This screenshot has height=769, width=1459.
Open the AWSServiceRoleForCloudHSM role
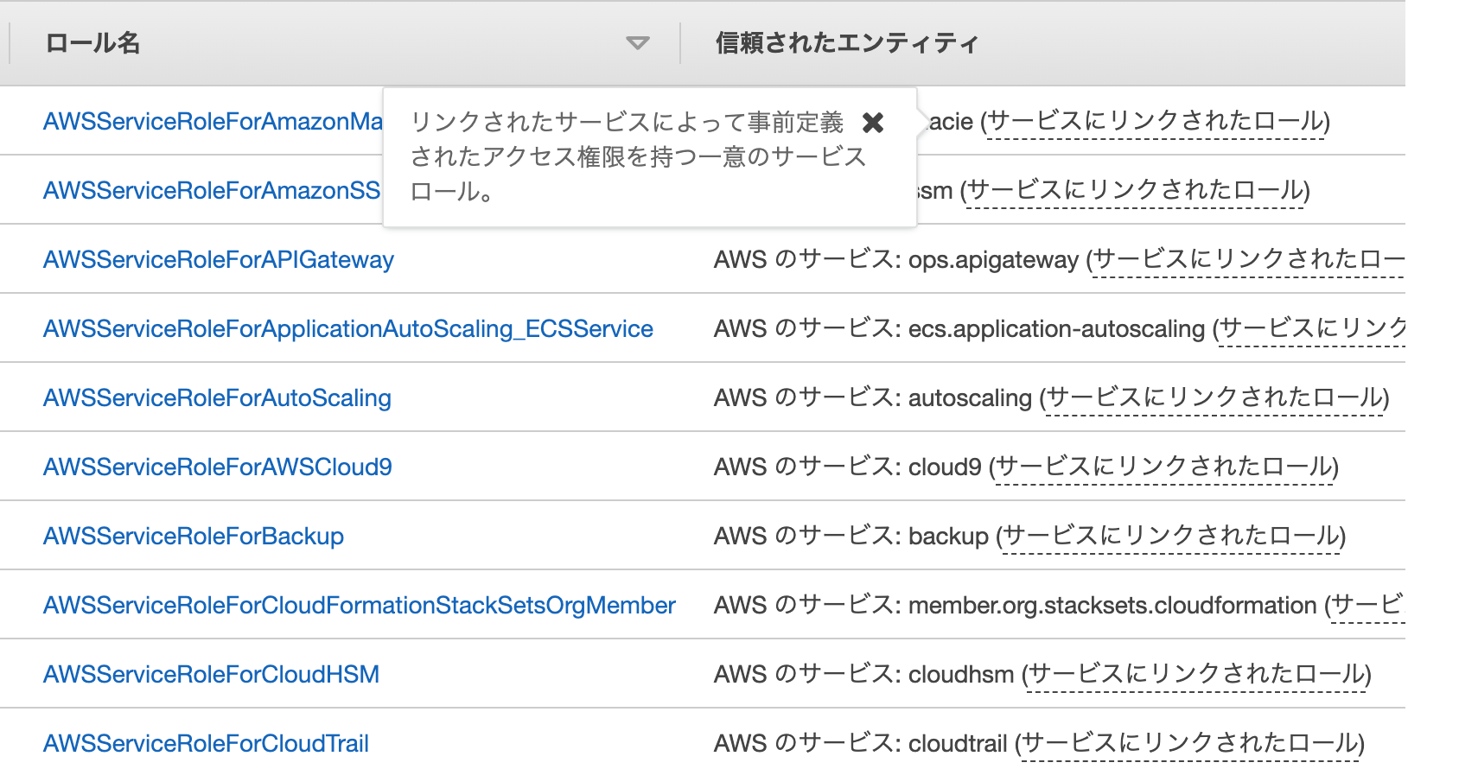tap(212, 674)
